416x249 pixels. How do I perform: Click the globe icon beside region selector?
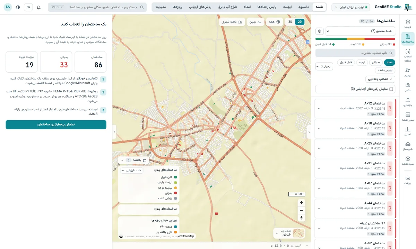[319, 31]
